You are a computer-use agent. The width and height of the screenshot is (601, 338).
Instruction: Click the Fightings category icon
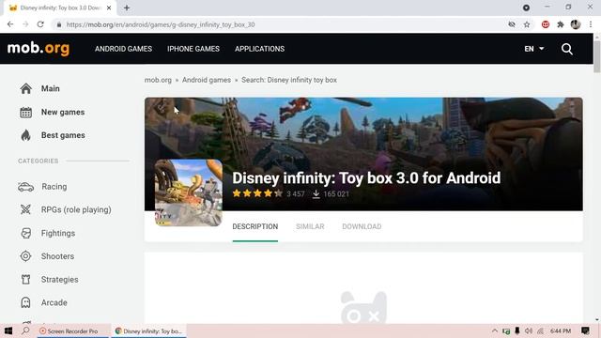(26, 233)
